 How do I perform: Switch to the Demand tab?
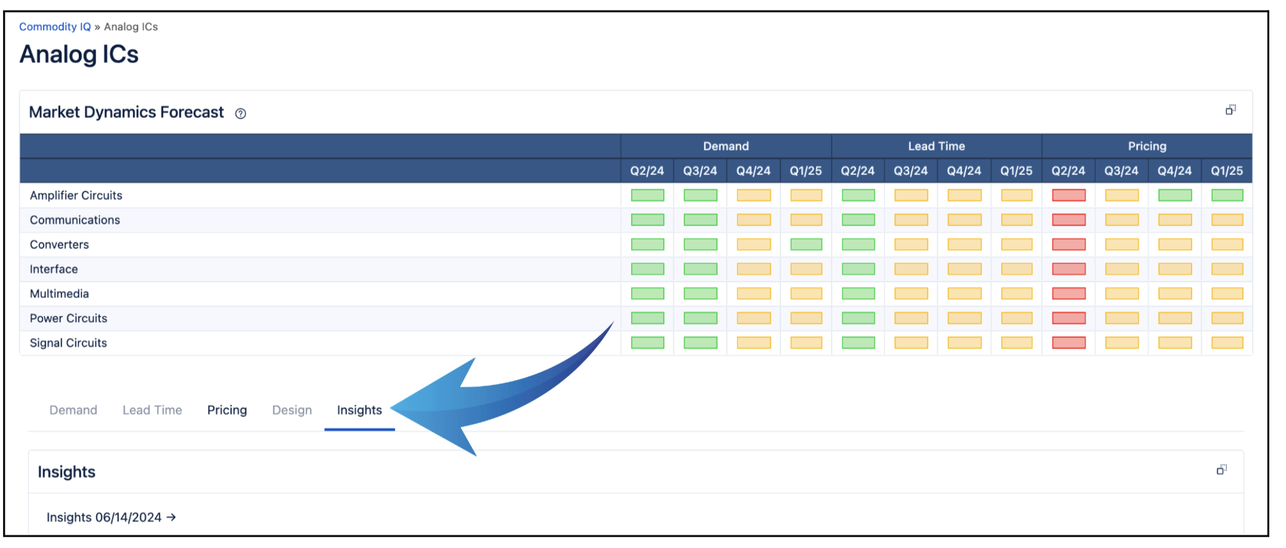[x=73, y=410]
